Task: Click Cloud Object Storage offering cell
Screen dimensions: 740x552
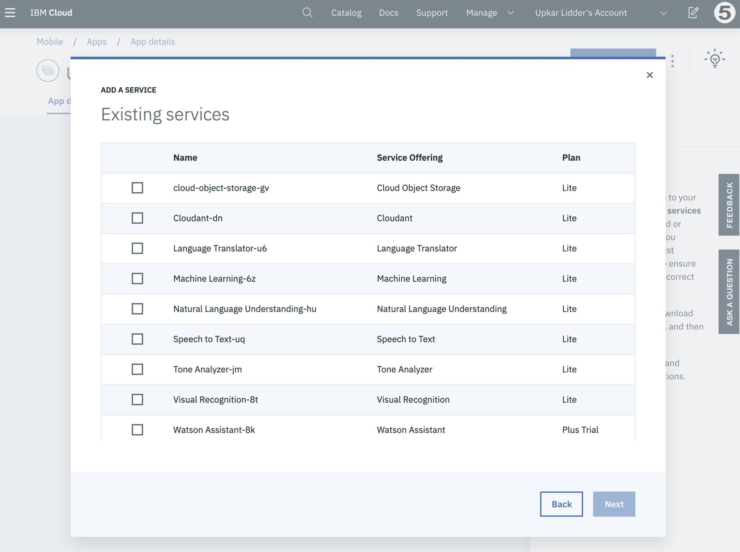Action: click(418, 188)
